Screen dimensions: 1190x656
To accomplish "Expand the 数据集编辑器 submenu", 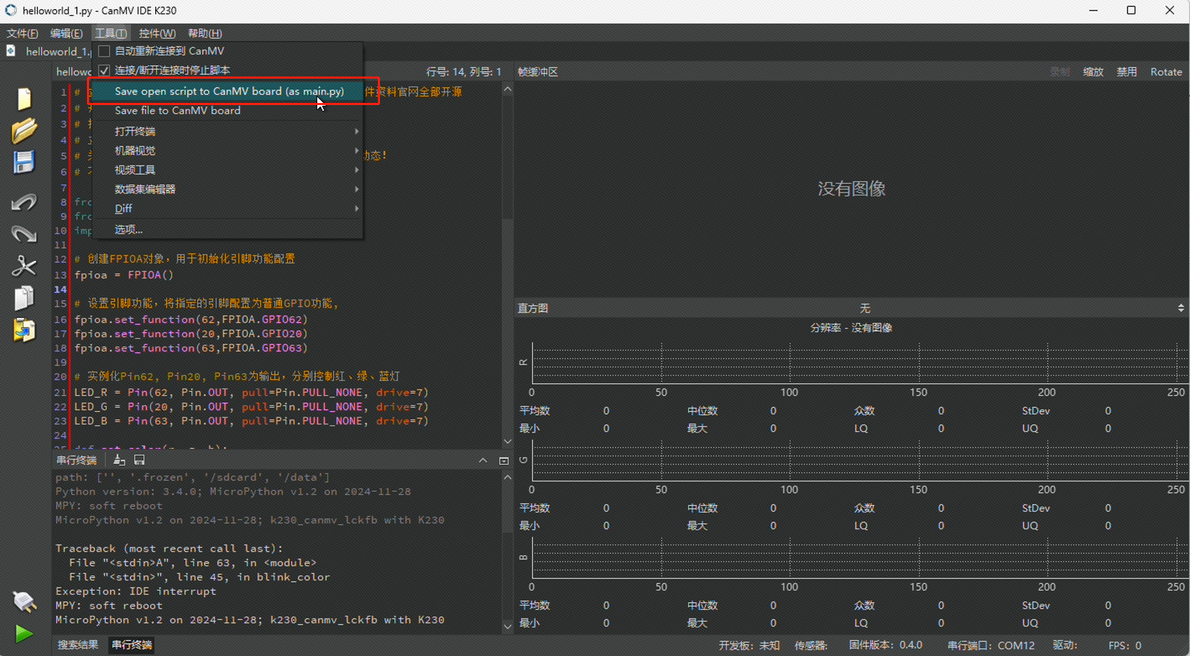I will (228, 189).
